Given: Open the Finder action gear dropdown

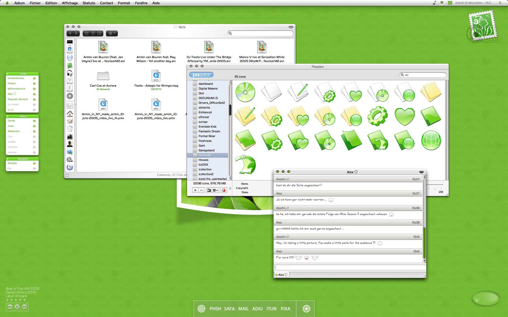Looking at the screenshot, I should 112,33.
